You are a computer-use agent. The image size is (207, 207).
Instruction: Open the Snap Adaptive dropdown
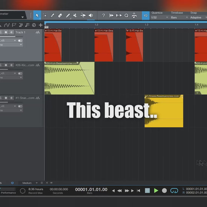[198, 17]
